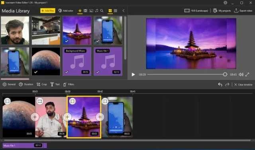Select the Music file 1 library item
The height and width of the screenshot is (150, 255).
(x=108, y=61)
